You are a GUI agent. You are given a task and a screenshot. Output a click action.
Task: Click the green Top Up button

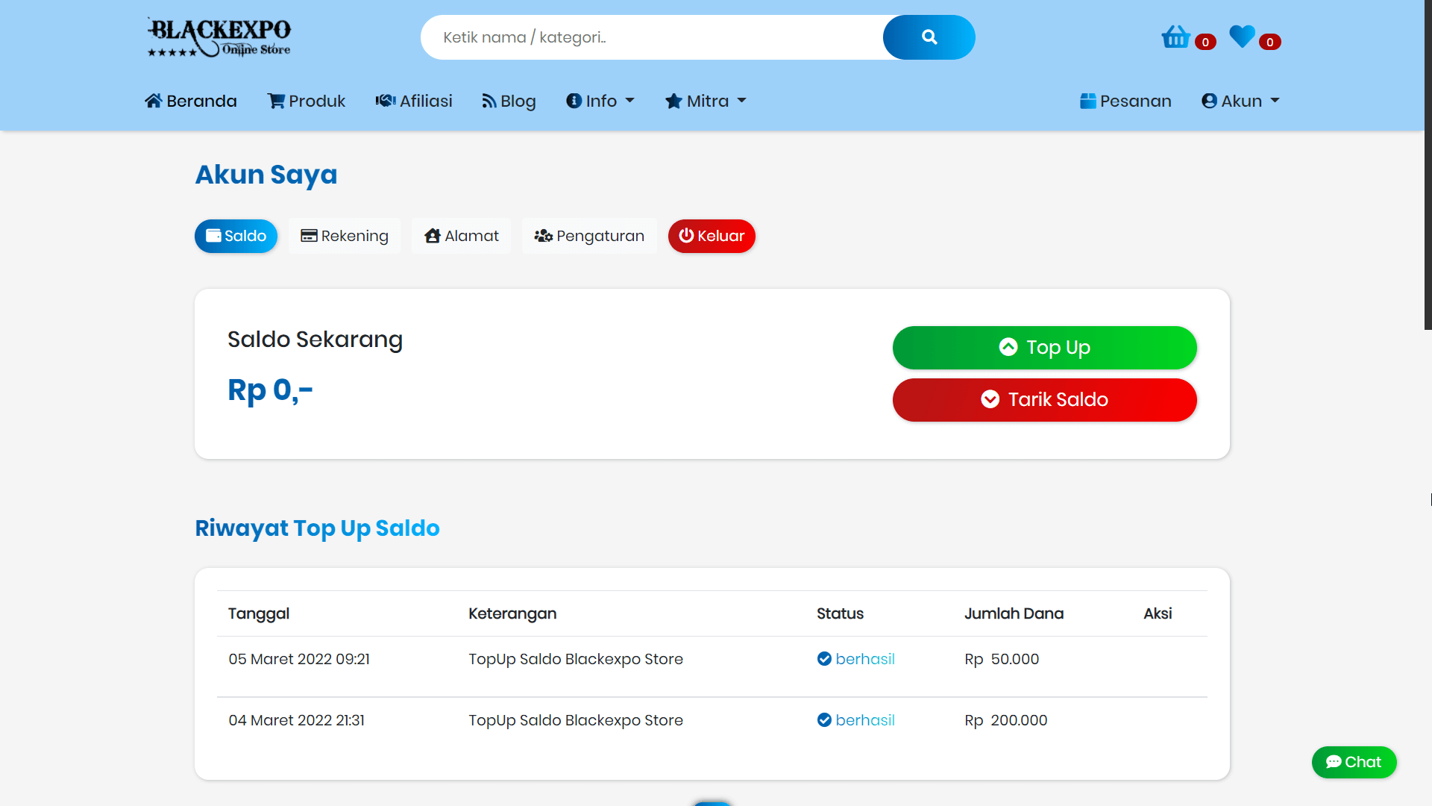coord(1044,347)
